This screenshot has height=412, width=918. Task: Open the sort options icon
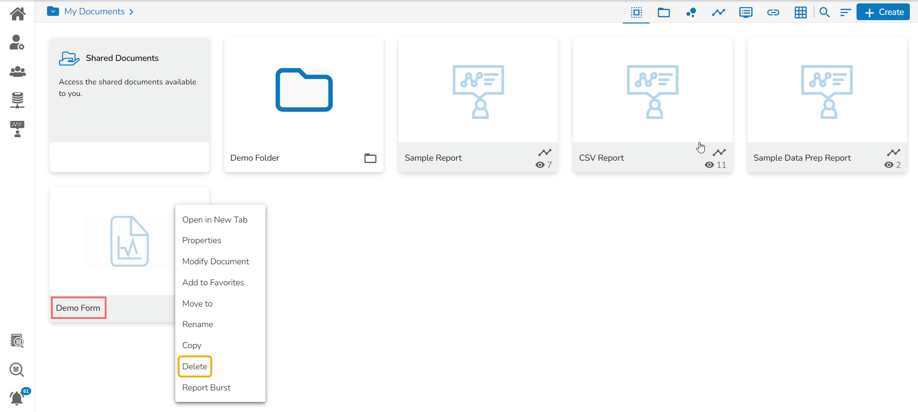coord(846,12)
